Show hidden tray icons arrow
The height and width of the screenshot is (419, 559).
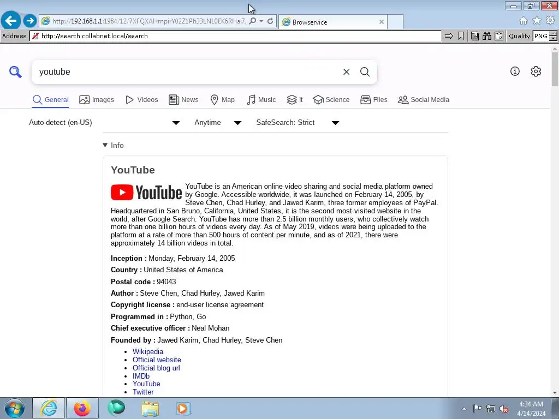click(464, 409)
